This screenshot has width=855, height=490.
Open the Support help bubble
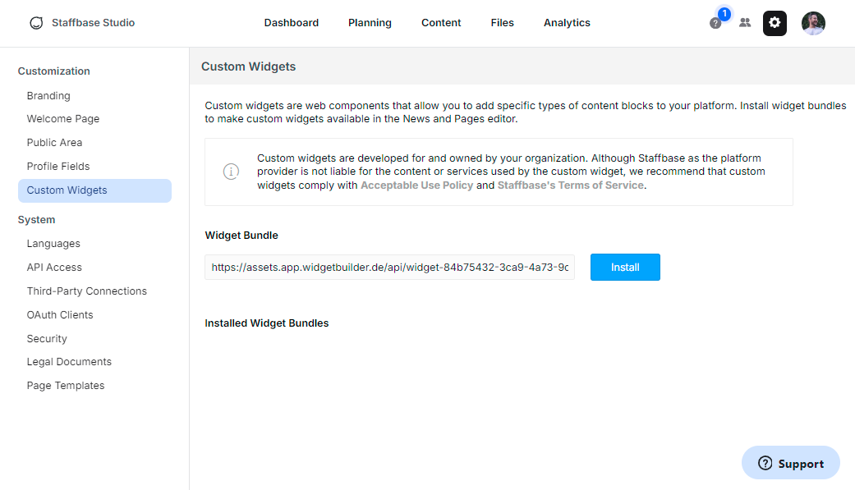pos(790,462)
